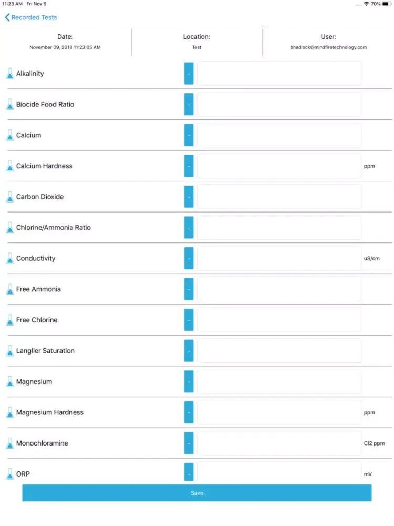
Task: Select the Carbon Dioxide flask icon
Action: click(9, 197)
